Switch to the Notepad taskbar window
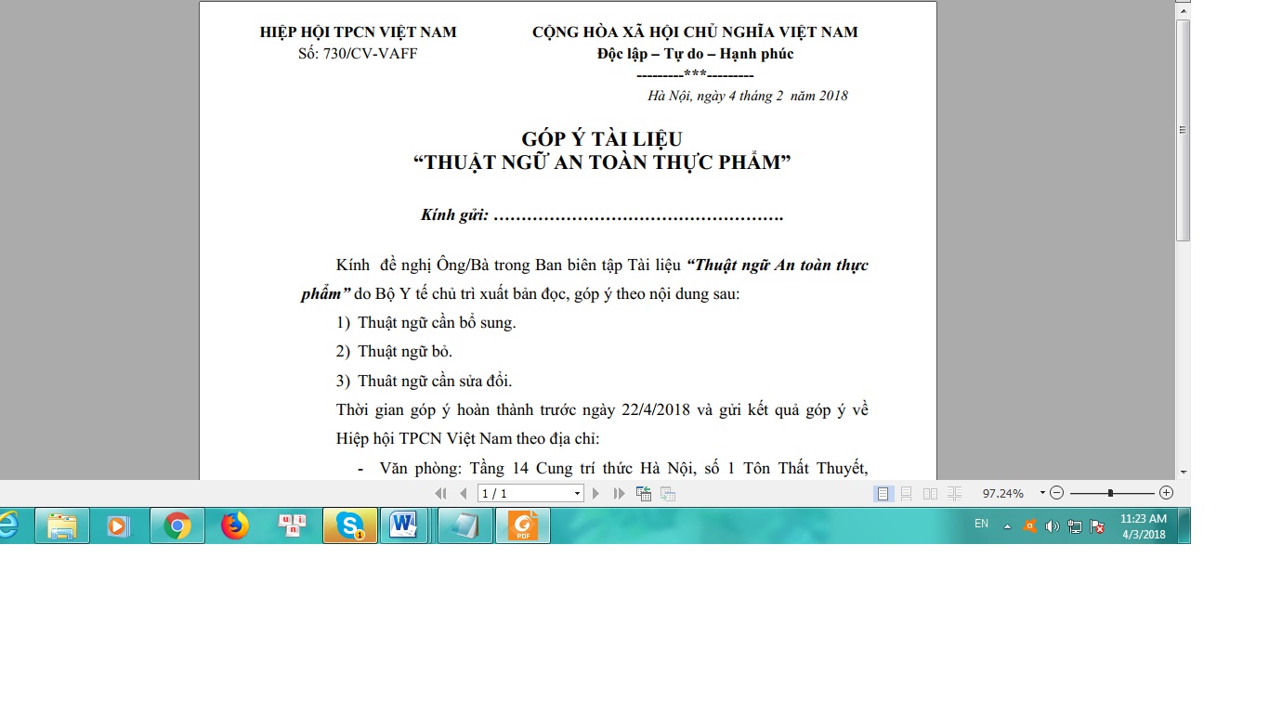This screenshot has width=1269, height=713. 464,526
